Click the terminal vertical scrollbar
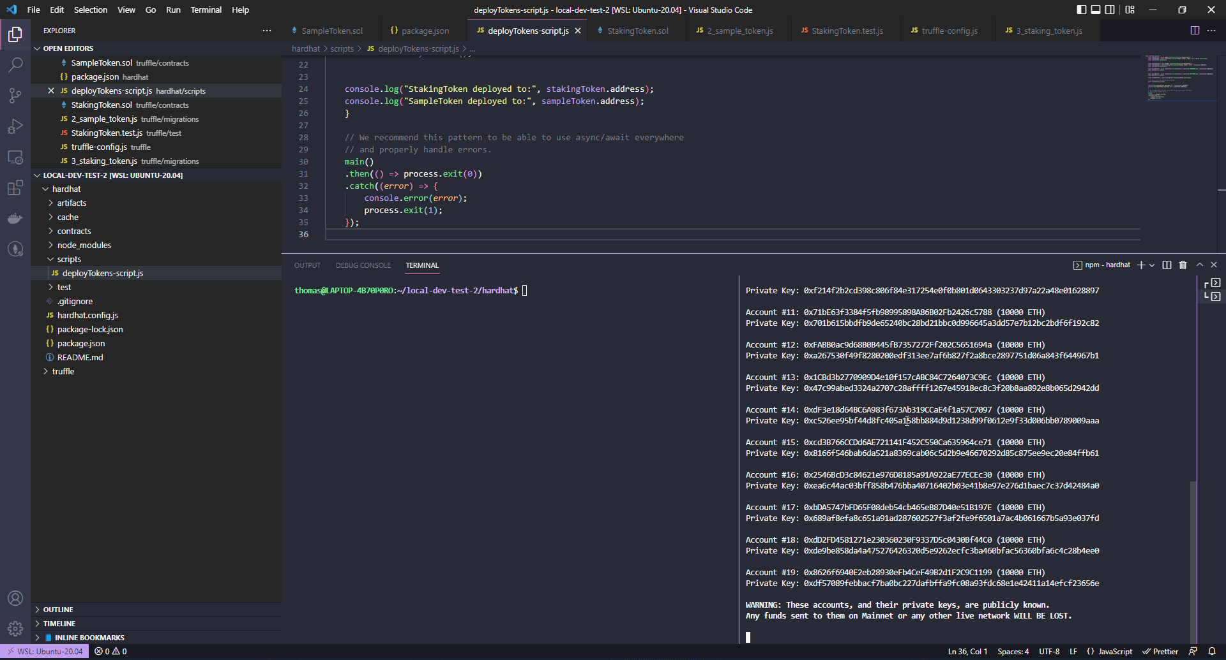Viewport: 1226px width, 660px height. pyautogui.click(x=1193, y=561)
